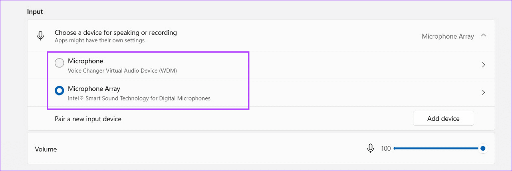Screen dimensions: 512x171
Task: Collapse the input device list chevron
Action: pos(483,36)
